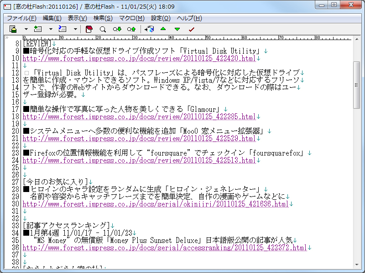Viewport: 365px width, 273px height.
Task: Click the [記事アクセスランキング] heading text
Action: 66,226
